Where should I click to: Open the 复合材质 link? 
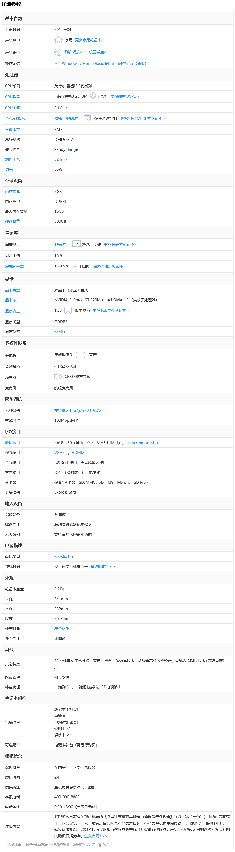[x=63, y=629]
